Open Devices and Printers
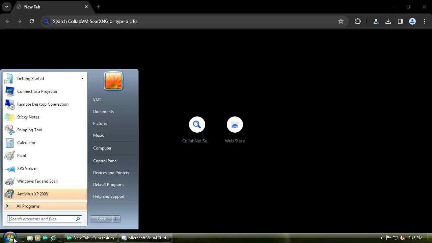 pyautogui.click(x=111, y=173)
